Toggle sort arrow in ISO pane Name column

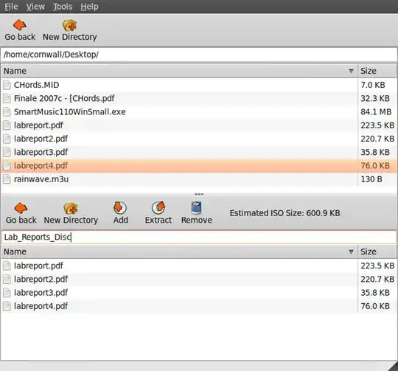pos(351,252)
